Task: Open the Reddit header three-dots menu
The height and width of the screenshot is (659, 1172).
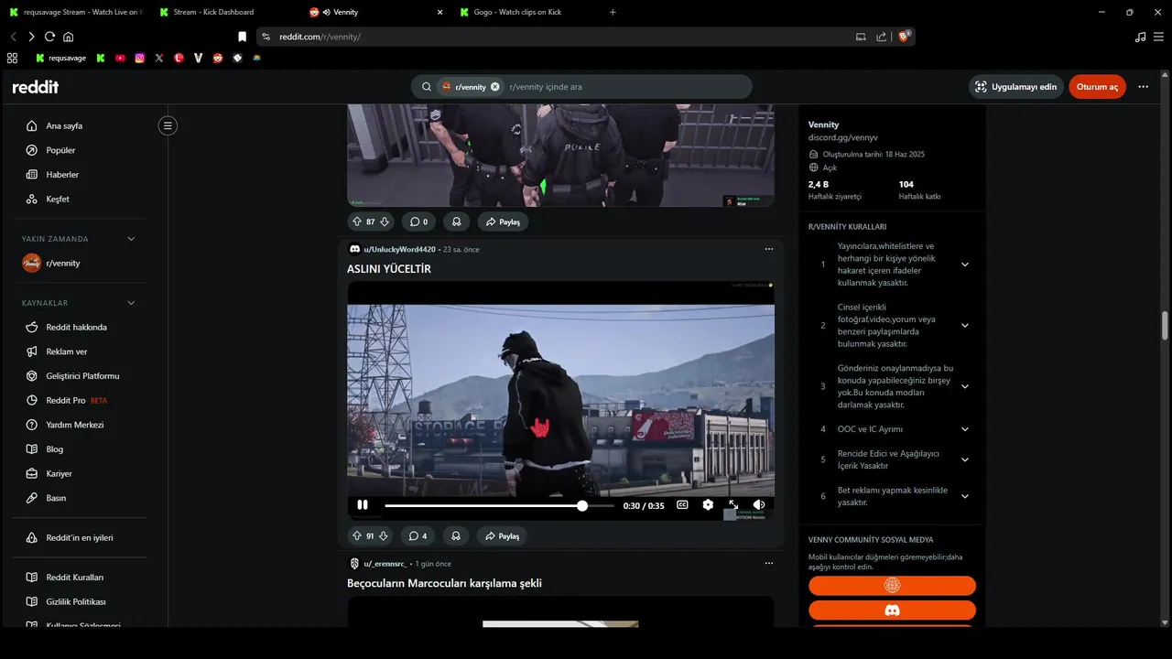Action: click(1143, 87)
